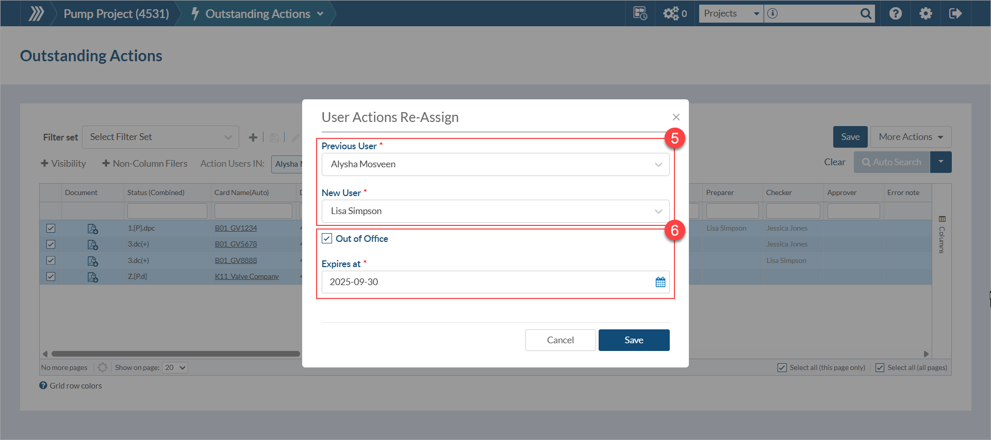Uncheck the K11_Valve Company row checkbox
The width and height of the screenshot is (991, 440).
51,276
